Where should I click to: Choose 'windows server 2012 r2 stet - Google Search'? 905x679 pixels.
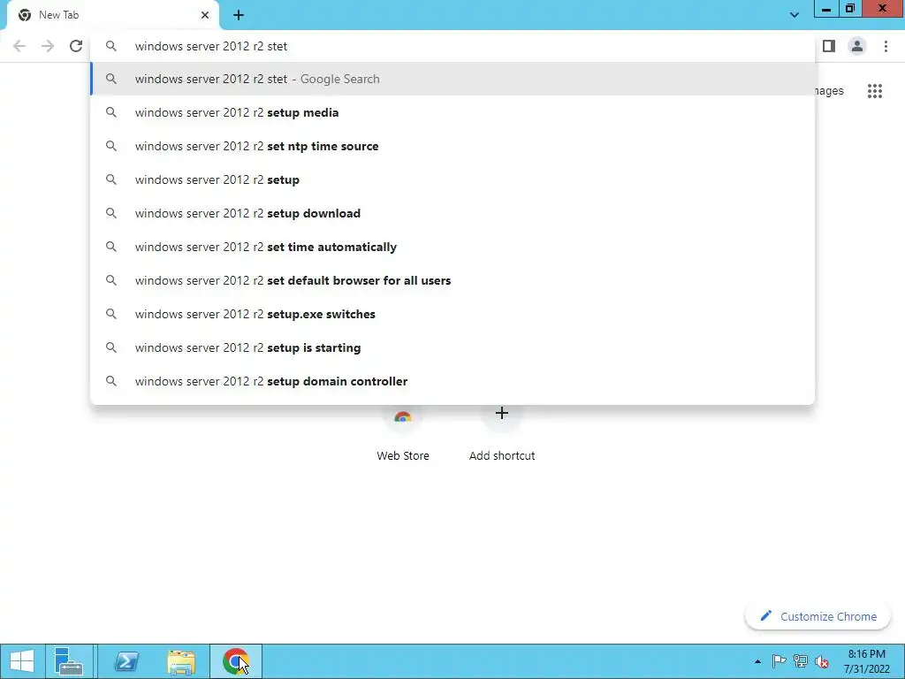[x=452, y=79]
